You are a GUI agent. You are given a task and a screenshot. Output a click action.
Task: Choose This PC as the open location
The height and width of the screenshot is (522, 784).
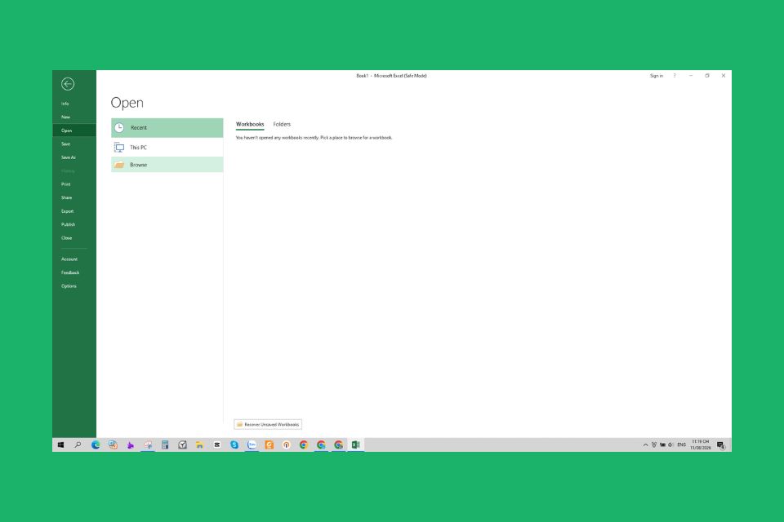coord(167,148)
